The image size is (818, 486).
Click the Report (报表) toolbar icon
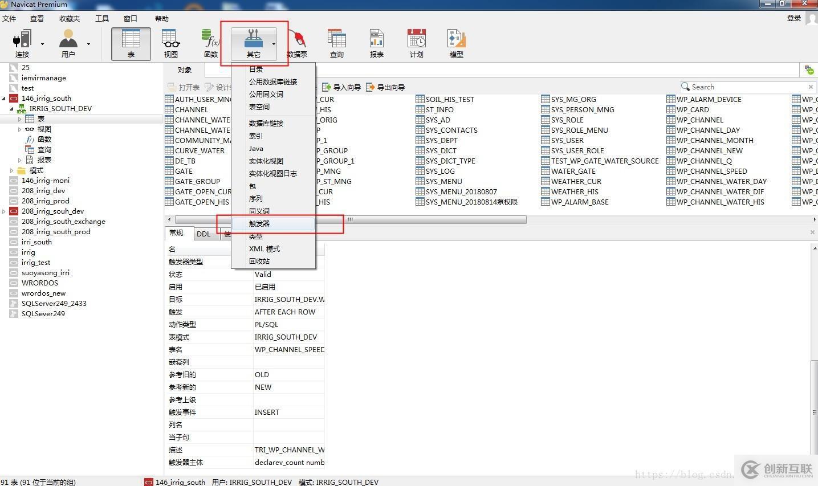(x=377, y=44)
